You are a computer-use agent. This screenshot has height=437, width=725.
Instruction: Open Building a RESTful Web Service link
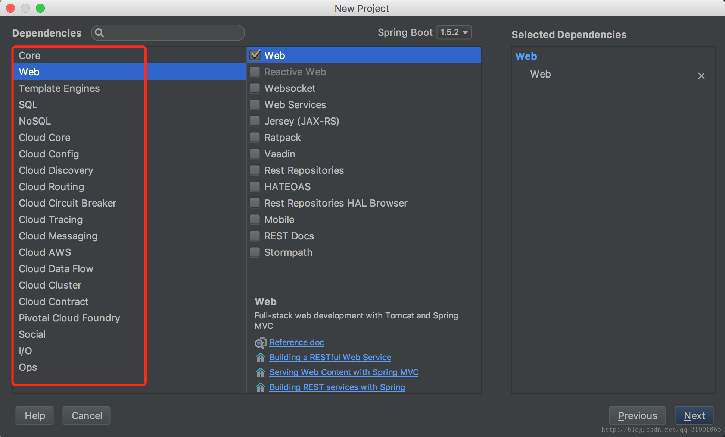330,357
